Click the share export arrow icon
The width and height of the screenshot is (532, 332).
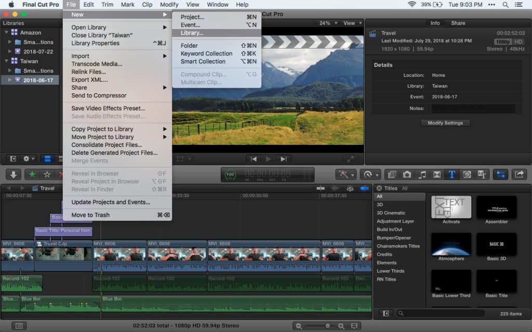519,174
